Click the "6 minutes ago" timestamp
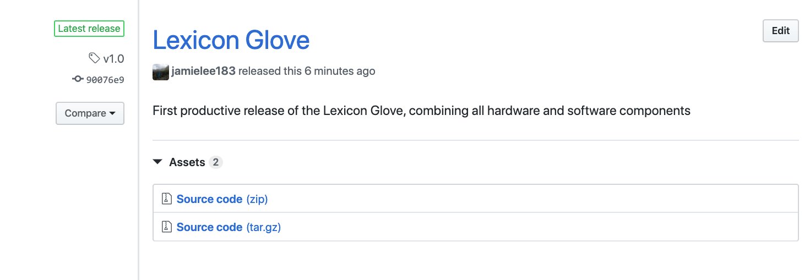Image resolution: width=810 pixels, height=280 pixels. click(x=340, y=71)
